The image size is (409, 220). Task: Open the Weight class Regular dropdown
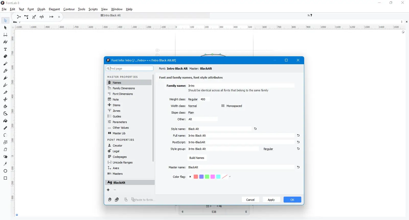coord(193,99)
